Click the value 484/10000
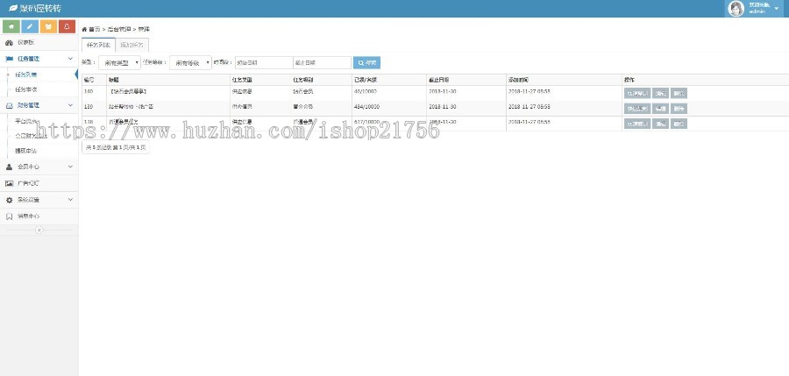Viewport: 789px width, 376px height. [x=366, y=107]
